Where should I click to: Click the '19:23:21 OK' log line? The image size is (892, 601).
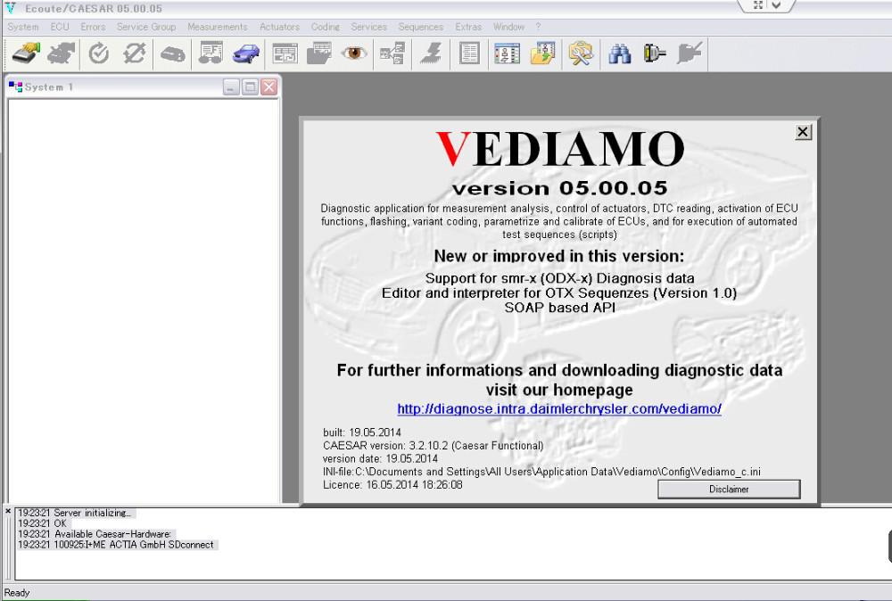tap(42, 523)
